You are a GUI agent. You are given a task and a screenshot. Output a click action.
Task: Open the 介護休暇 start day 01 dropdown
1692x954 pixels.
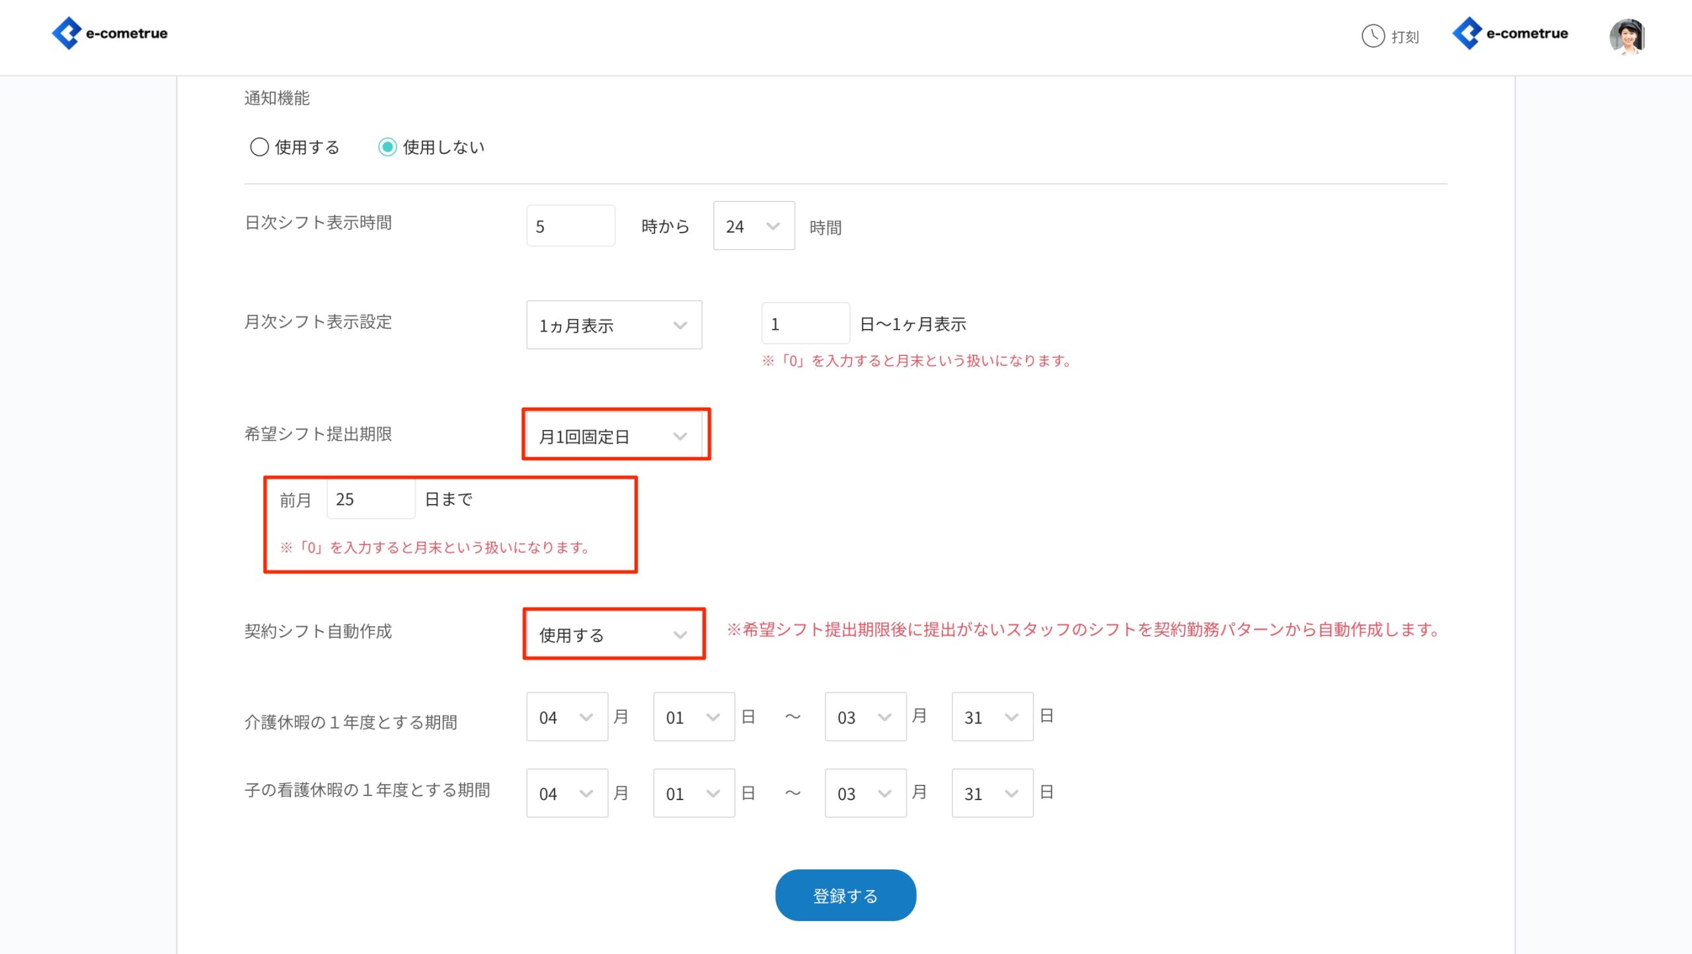(693, 717)
